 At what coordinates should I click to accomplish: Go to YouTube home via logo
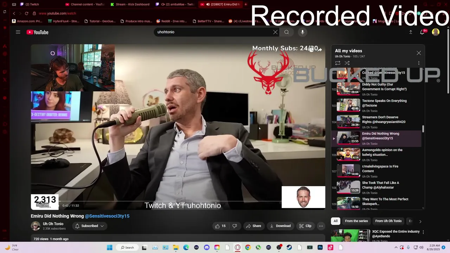click(x=37, y=32)
